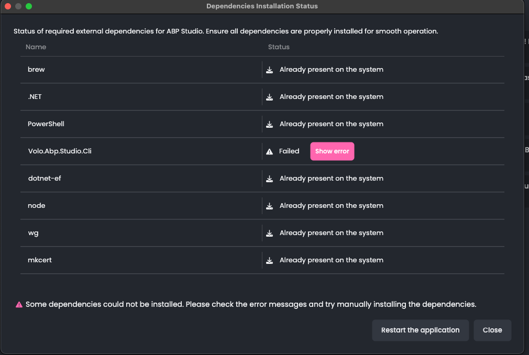Select the Volo.Abp.Studio.Cli dependency name
The height and width of the screenshot is (355, 529).
(60, 151)
